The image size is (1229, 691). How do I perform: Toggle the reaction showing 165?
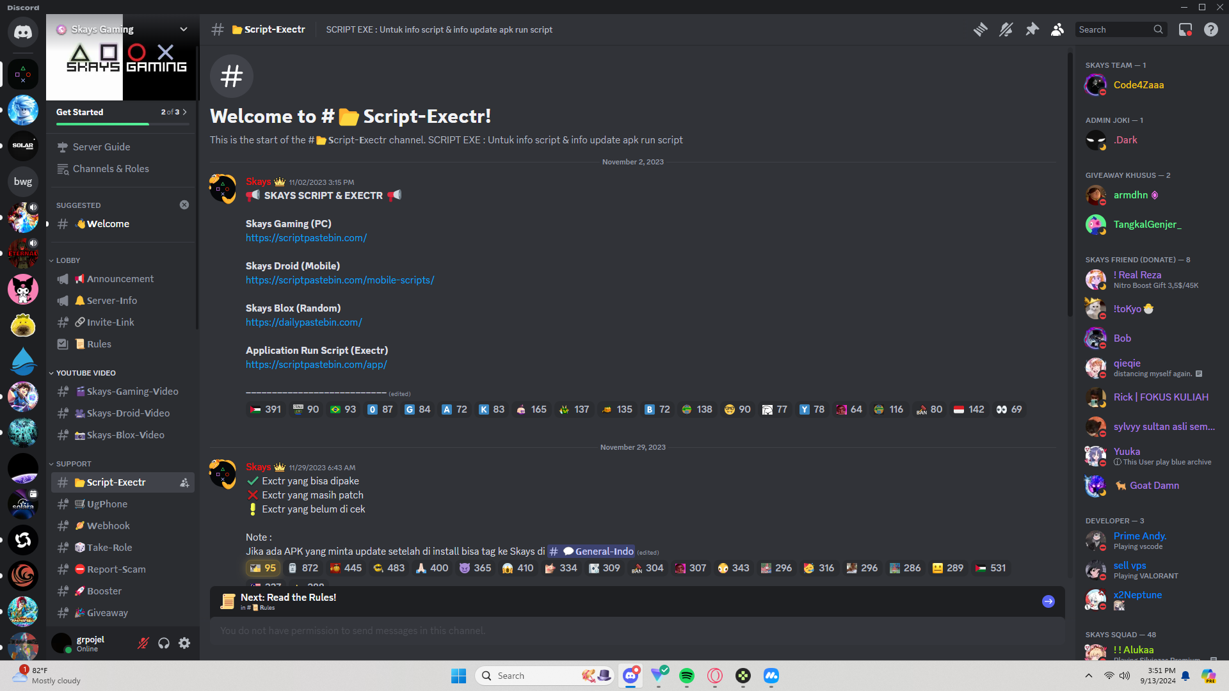531,409
